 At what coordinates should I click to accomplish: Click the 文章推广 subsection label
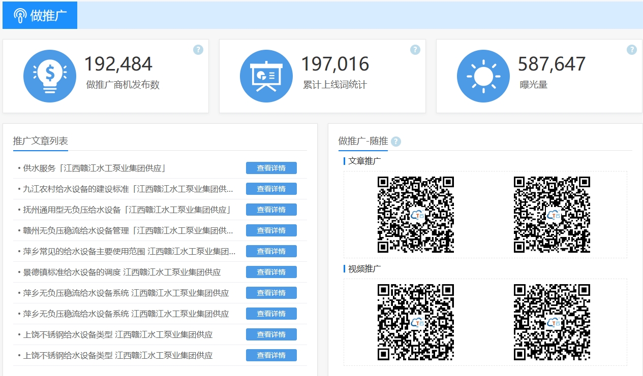[x=364, y=161]
